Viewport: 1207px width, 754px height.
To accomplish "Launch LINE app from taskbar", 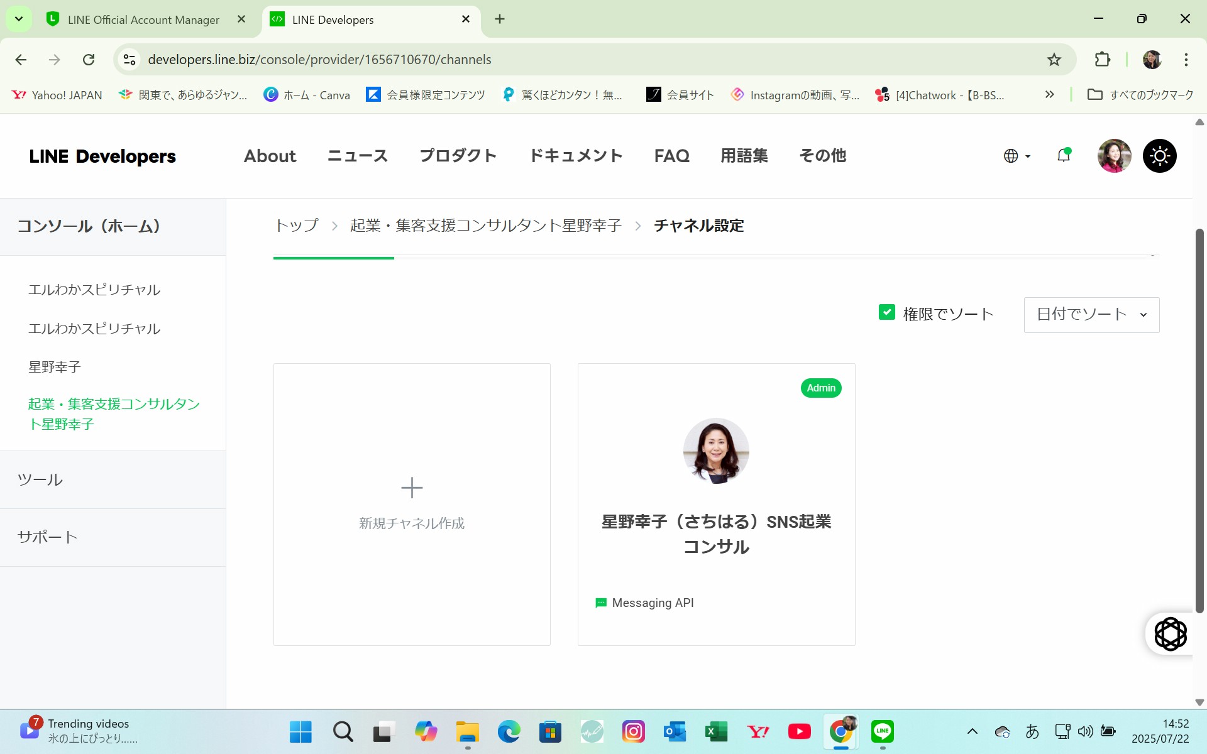I will [883, 731].
